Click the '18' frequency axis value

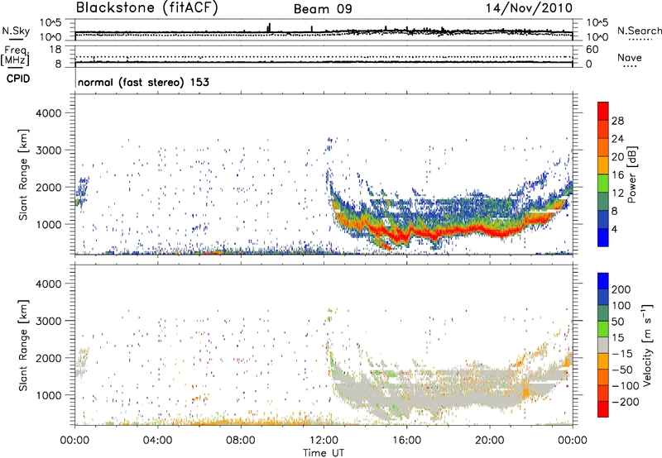tap(55, 50)
